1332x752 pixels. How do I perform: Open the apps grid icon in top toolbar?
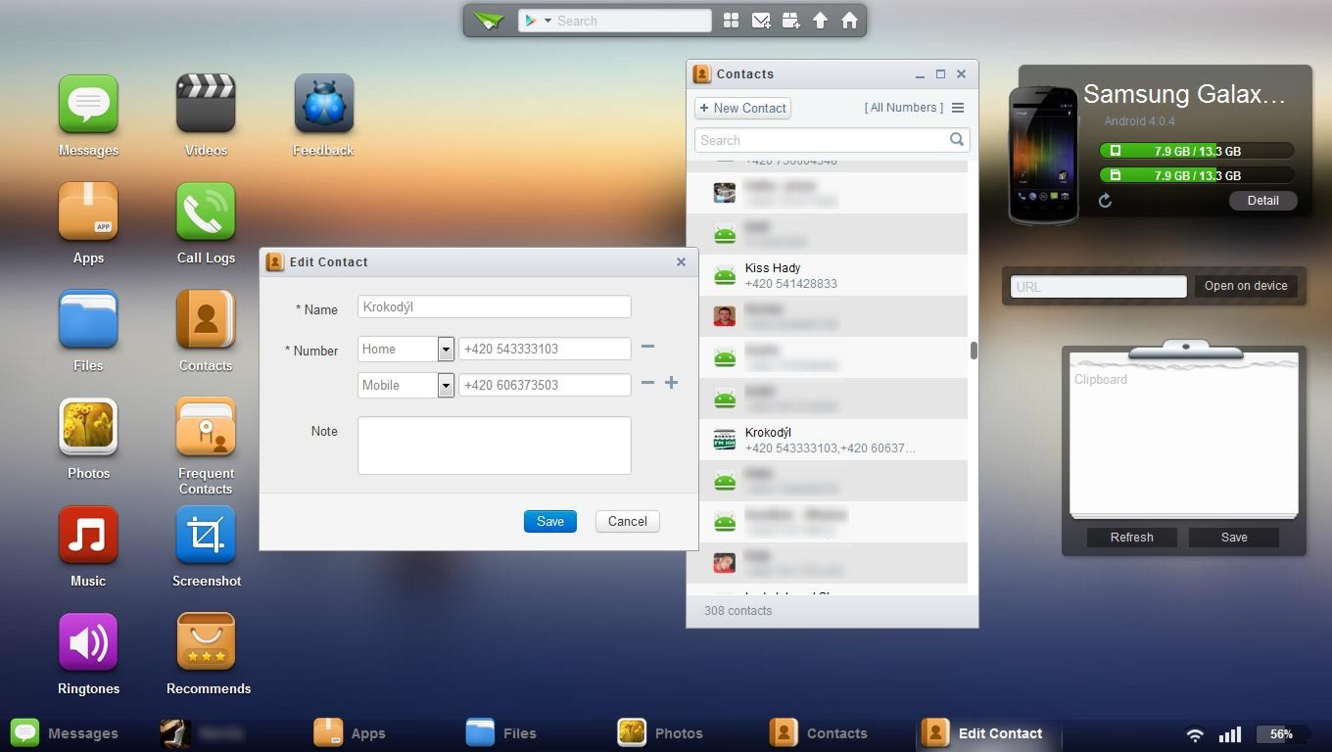(x=731, y=21)
